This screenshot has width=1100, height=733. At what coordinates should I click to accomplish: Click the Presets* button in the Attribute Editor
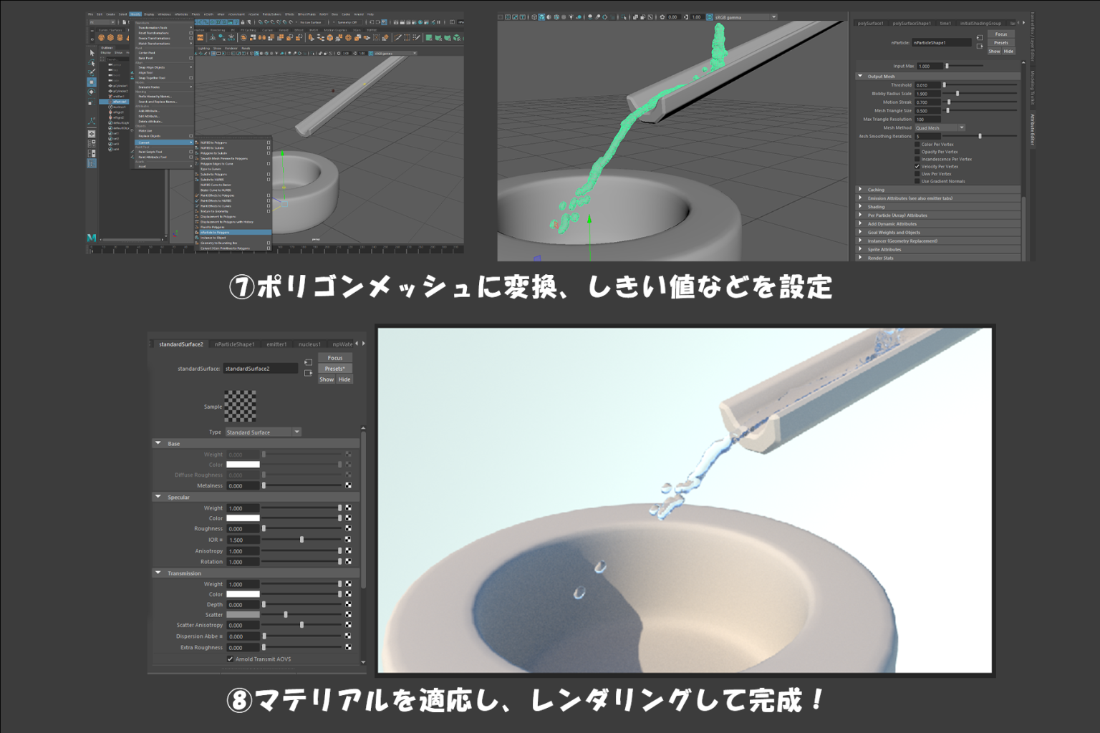335,368
